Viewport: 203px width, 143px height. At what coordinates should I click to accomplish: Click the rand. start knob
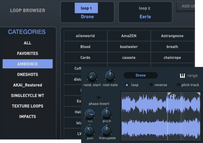(x=92, y=76)
